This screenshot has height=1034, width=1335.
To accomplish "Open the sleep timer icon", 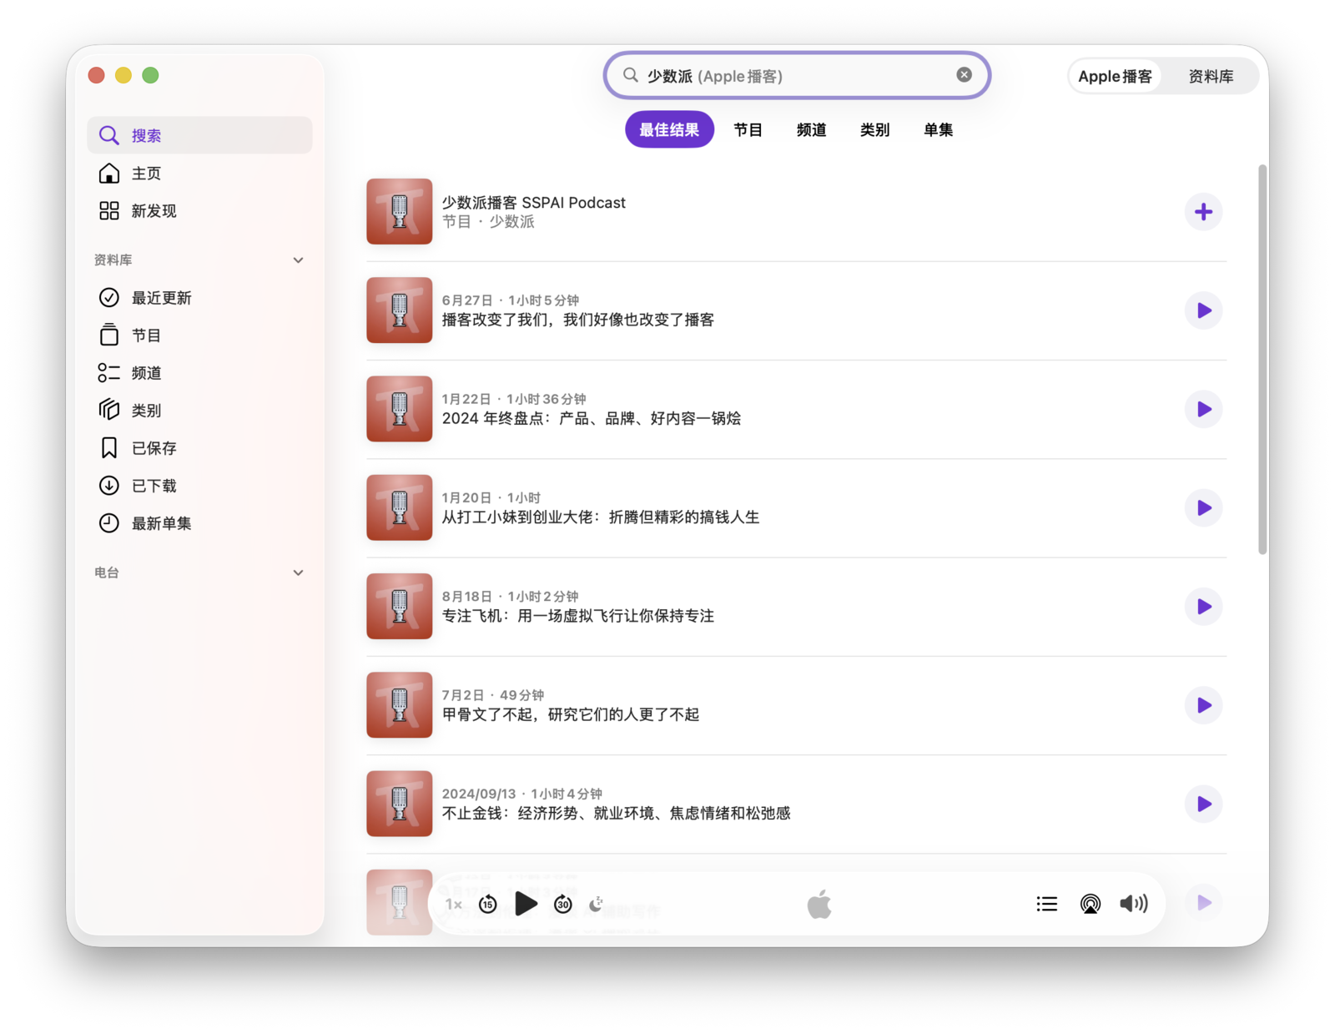I will (596, 904).
